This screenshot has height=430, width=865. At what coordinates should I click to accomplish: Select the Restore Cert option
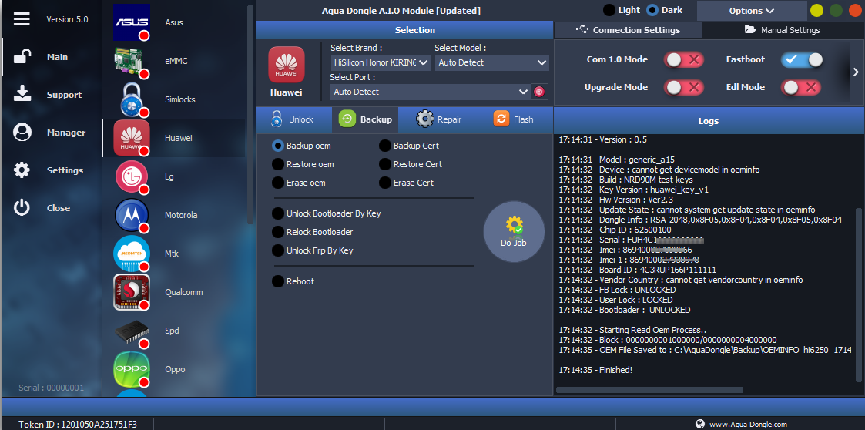pyautogui.click(x=385, y=164)
